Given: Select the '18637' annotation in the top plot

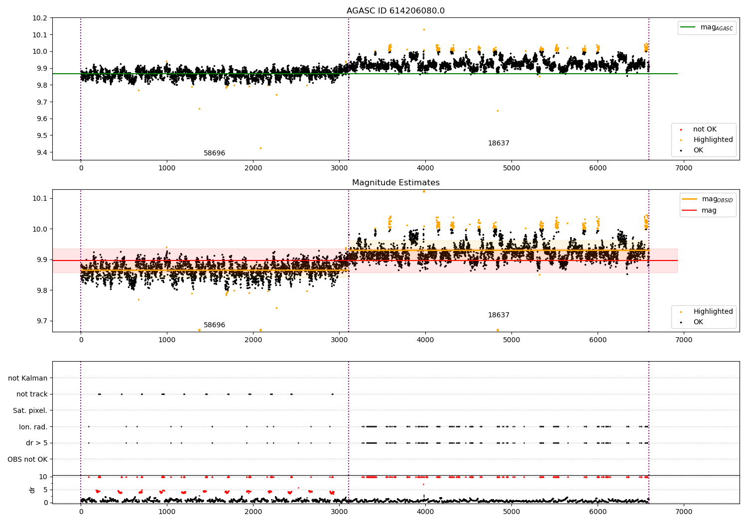Looking at the screenshot, I should coord(498,143).
